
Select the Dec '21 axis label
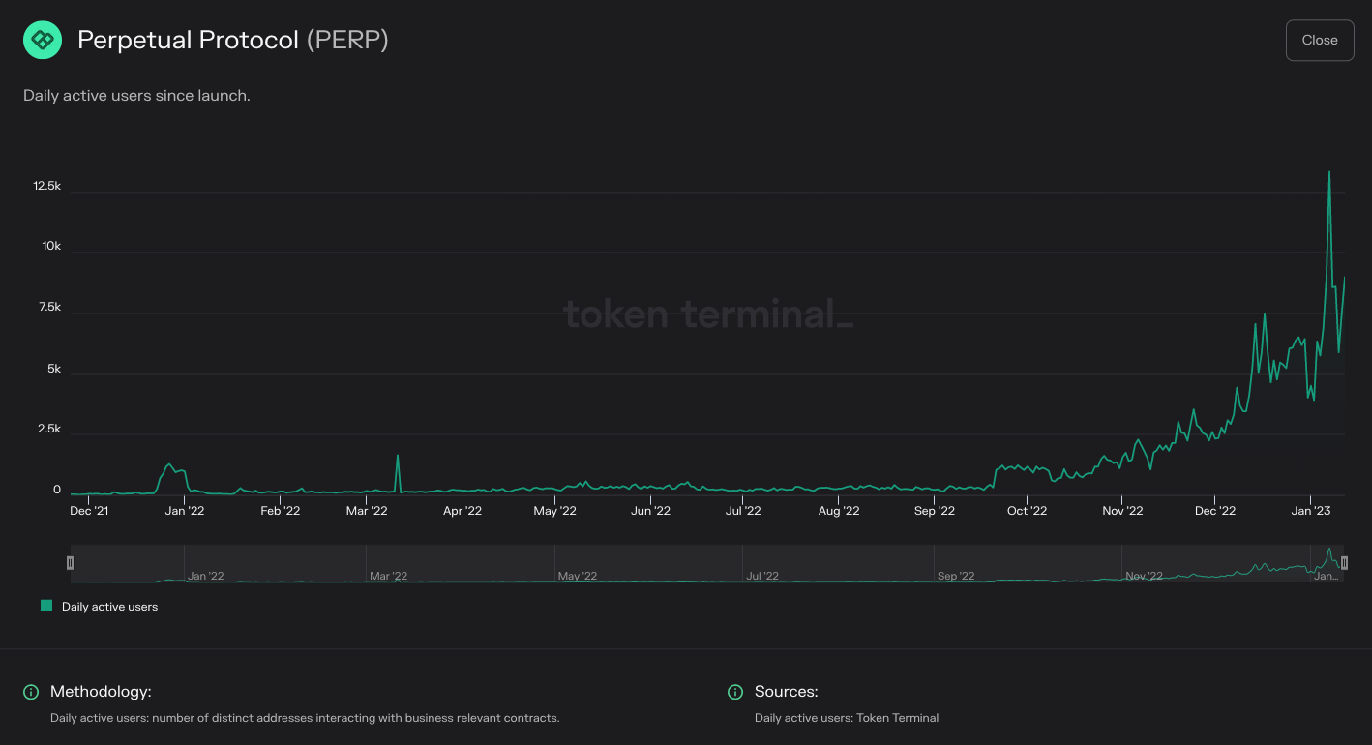tap(90, 510)
